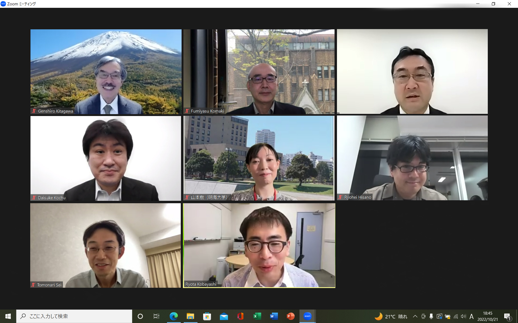Select Fumiyasu Komaki's video tile
The width and height of the screenshot is (518, 323).
(x=259, y=72)
